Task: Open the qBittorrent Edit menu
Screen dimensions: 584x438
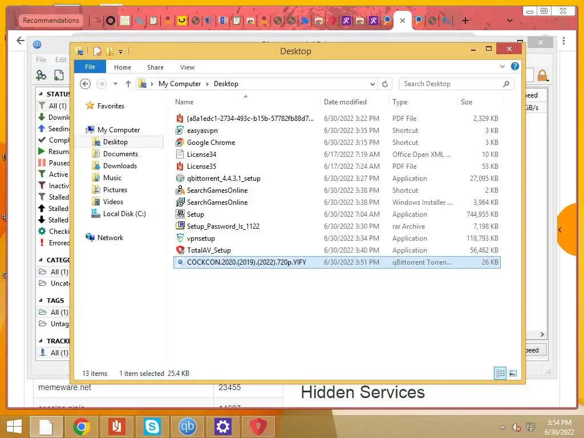Action: click(x=60, y=59)
